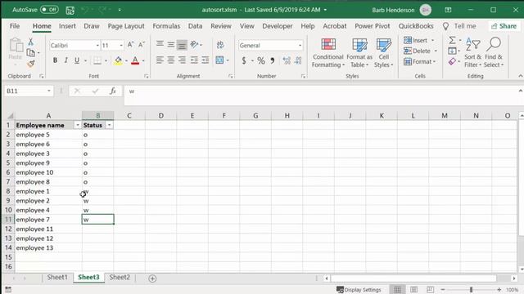Toggle AutoSave switch

point(49,10)
